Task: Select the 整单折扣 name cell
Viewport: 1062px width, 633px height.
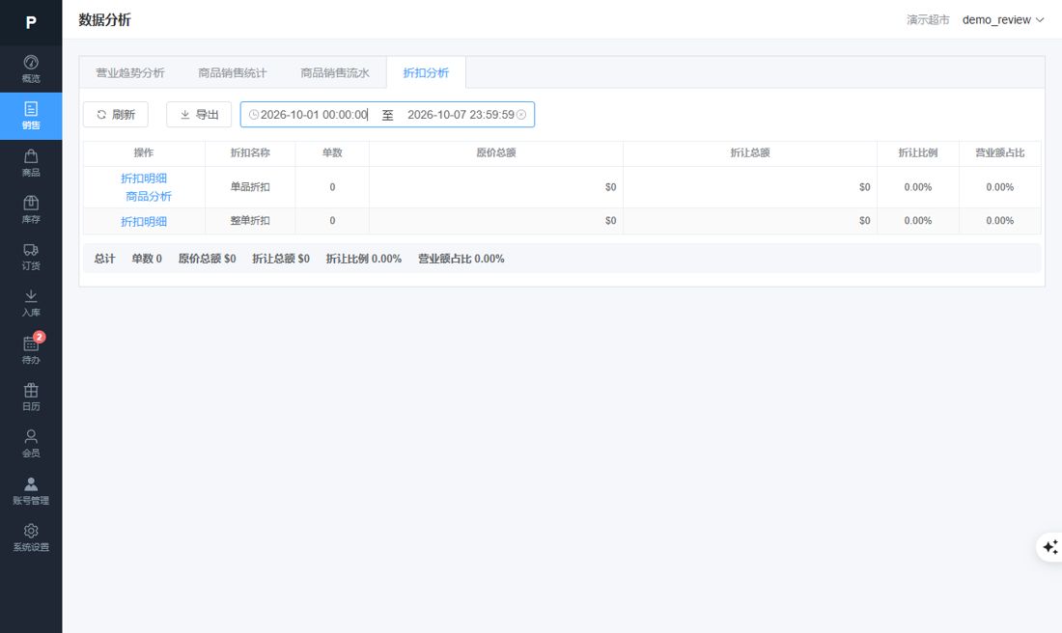Action: [x=250, y=221]
